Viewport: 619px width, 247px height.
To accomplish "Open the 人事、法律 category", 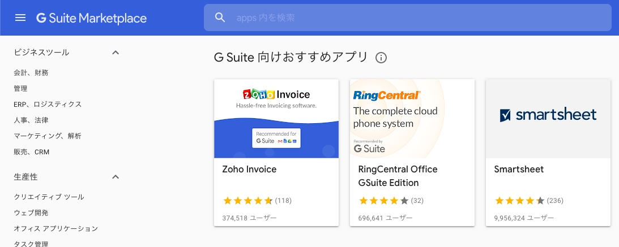I will click(31, 120).
